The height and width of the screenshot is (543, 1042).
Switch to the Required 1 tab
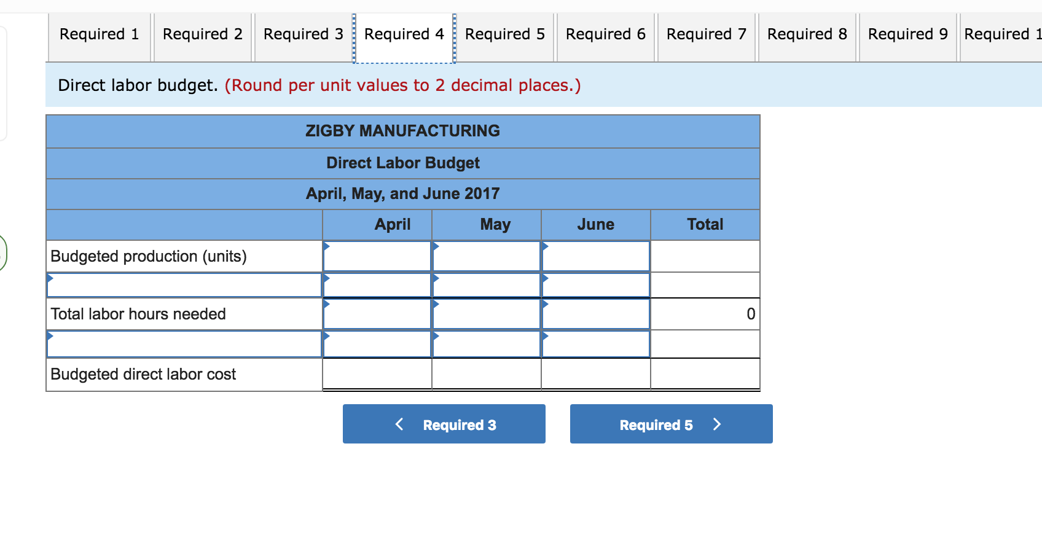[x=98, y=34]
